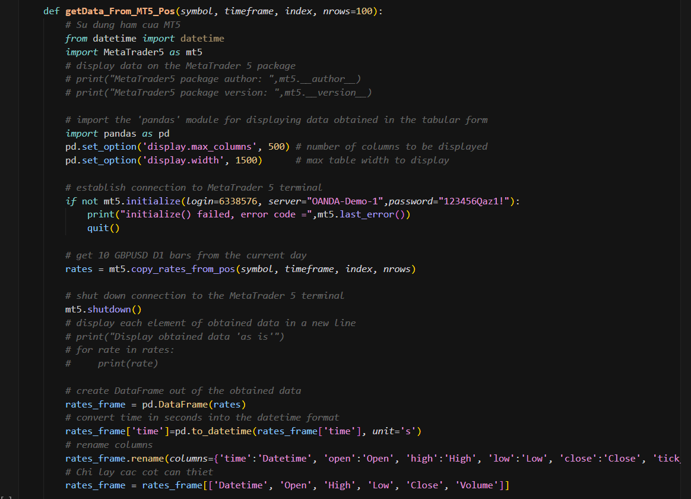Image resolution: width=691 pixels, height=499 pixels.
Task: Click the nrows=100 default parameter
Action: point(349,11)
